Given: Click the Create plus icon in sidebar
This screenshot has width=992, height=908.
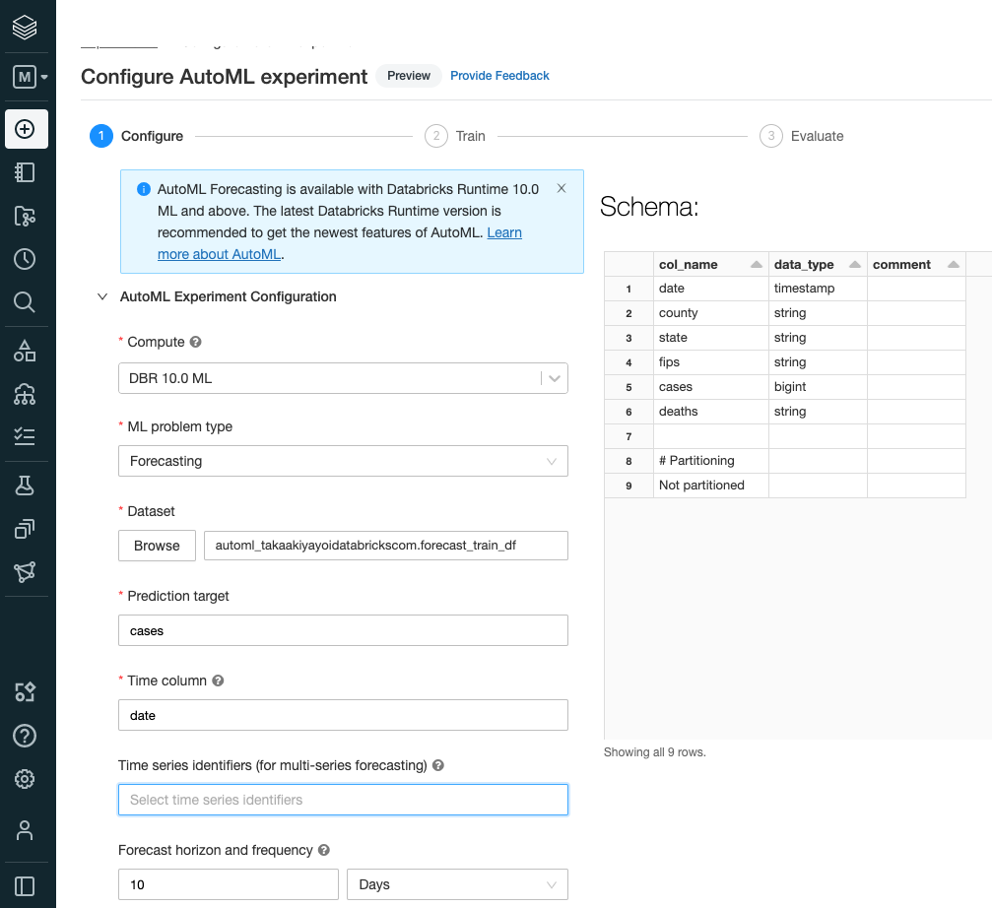Looking at the screenshot, I should [x=26, y=129].
